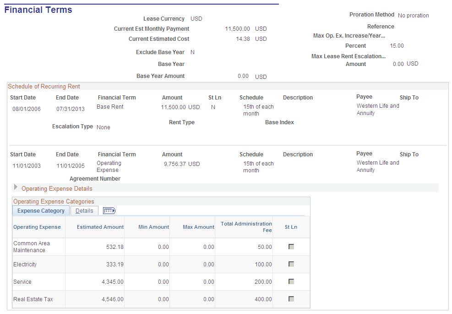This screenshot has width=452, height=314.
Task: Enable St Ln checkbox for Common Area Maintenance
Action: pos(291,246)
